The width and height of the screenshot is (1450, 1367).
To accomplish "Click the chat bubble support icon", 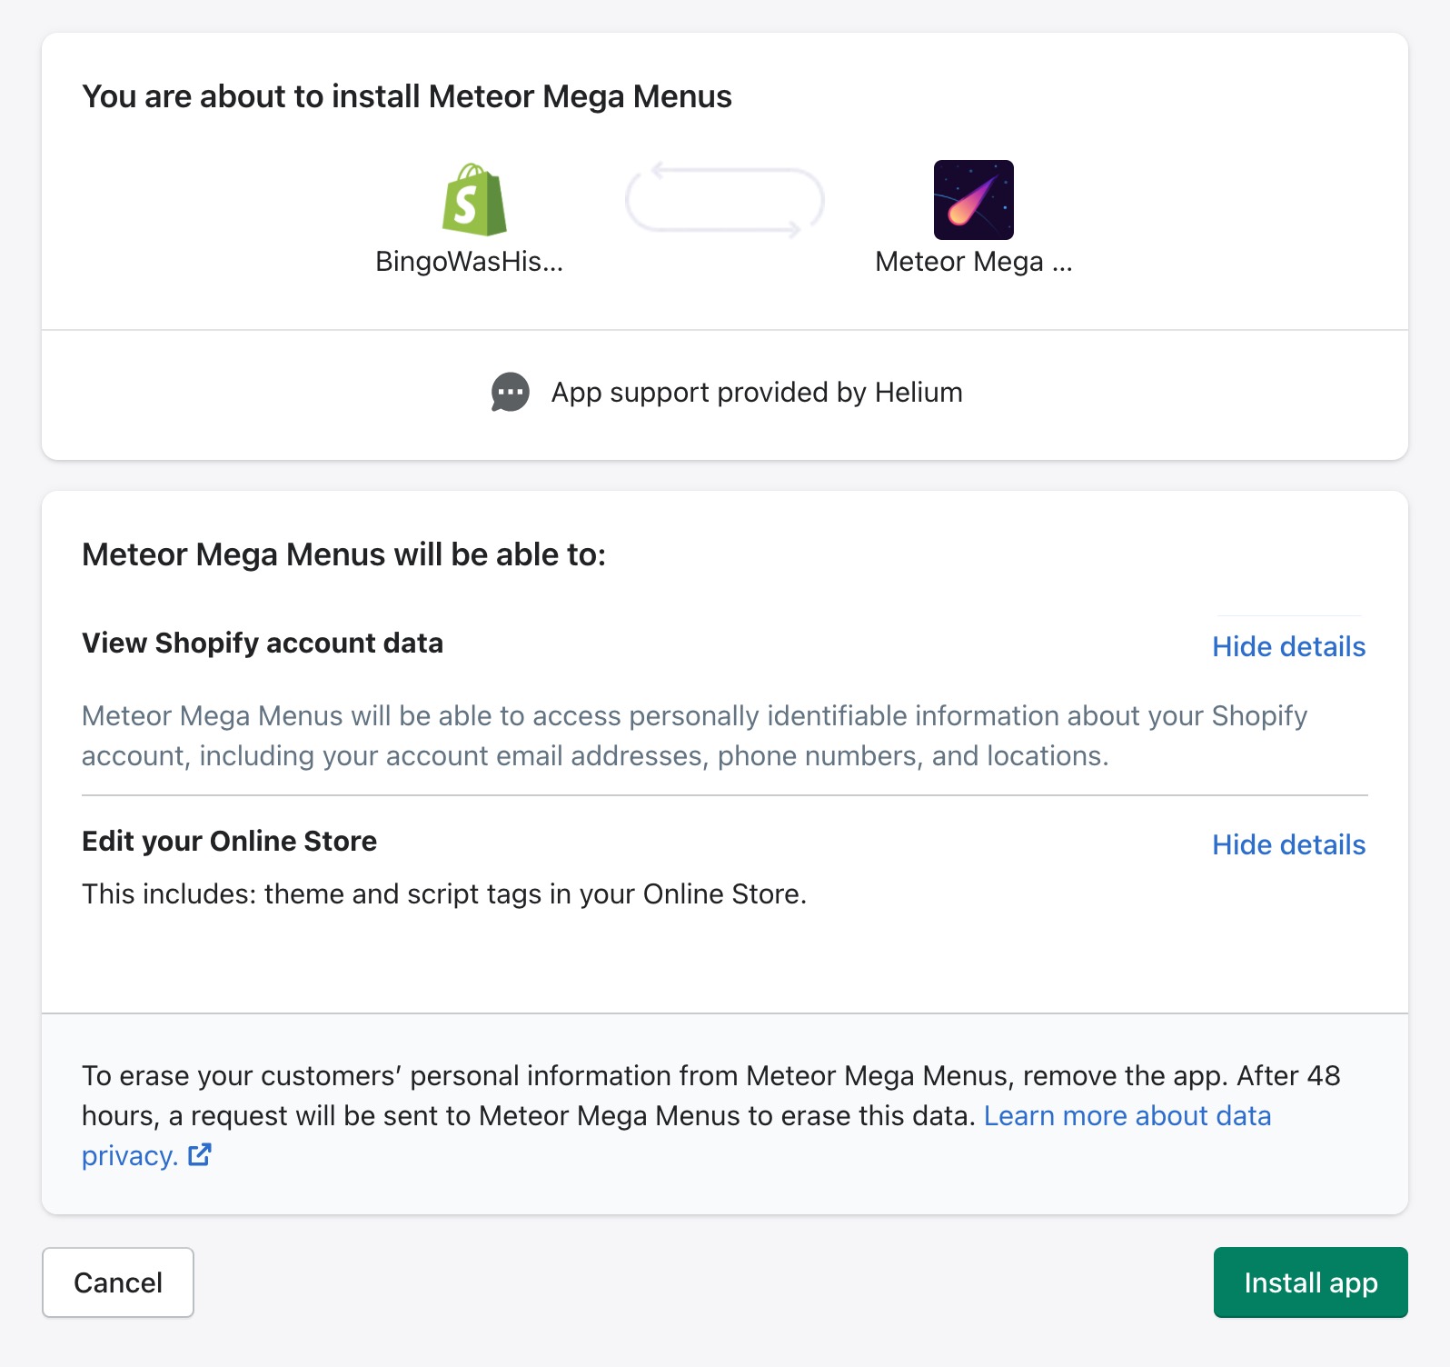I will pyautogui.click(x=511, y=393).
